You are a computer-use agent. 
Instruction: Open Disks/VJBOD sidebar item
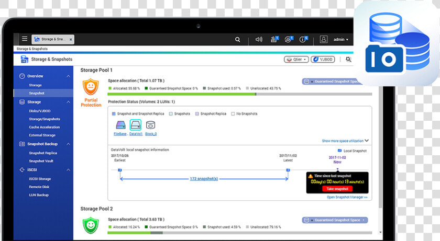pyautogui.click(x=40, y=111)
